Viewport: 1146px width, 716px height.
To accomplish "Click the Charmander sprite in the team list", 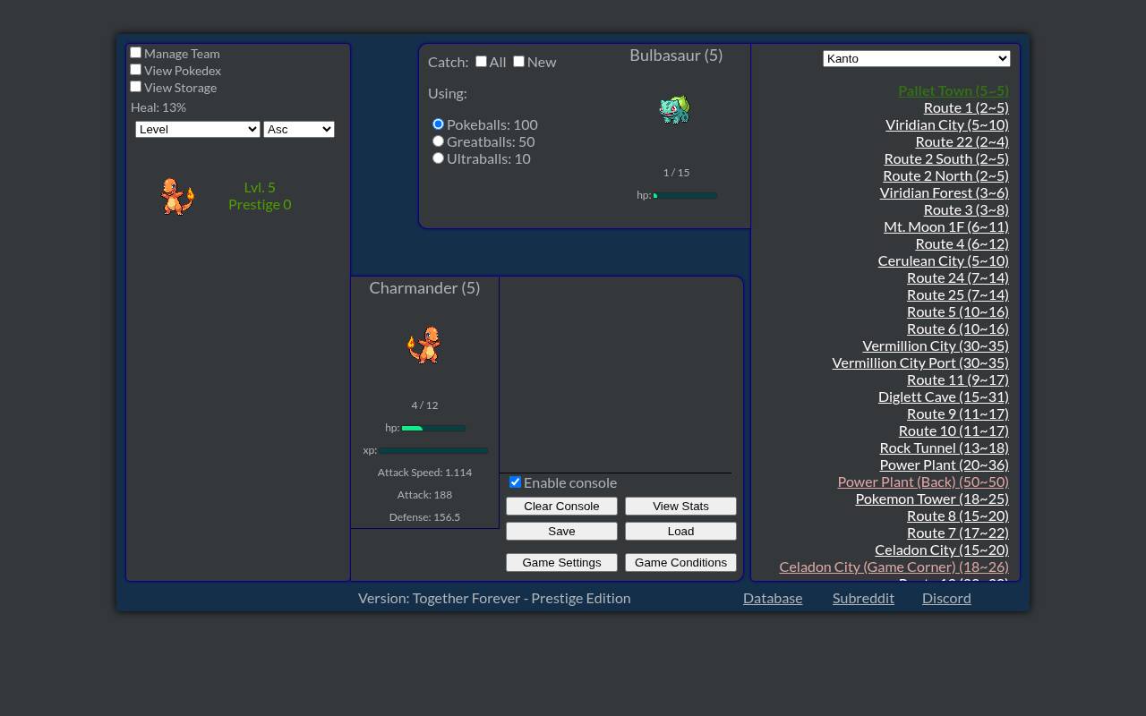I will (x=177, y=196).
